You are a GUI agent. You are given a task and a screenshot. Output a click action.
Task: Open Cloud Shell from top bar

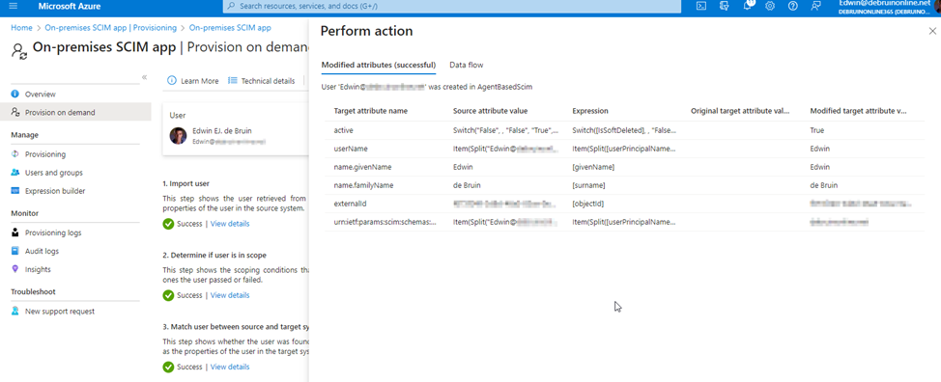coord(700,6)
